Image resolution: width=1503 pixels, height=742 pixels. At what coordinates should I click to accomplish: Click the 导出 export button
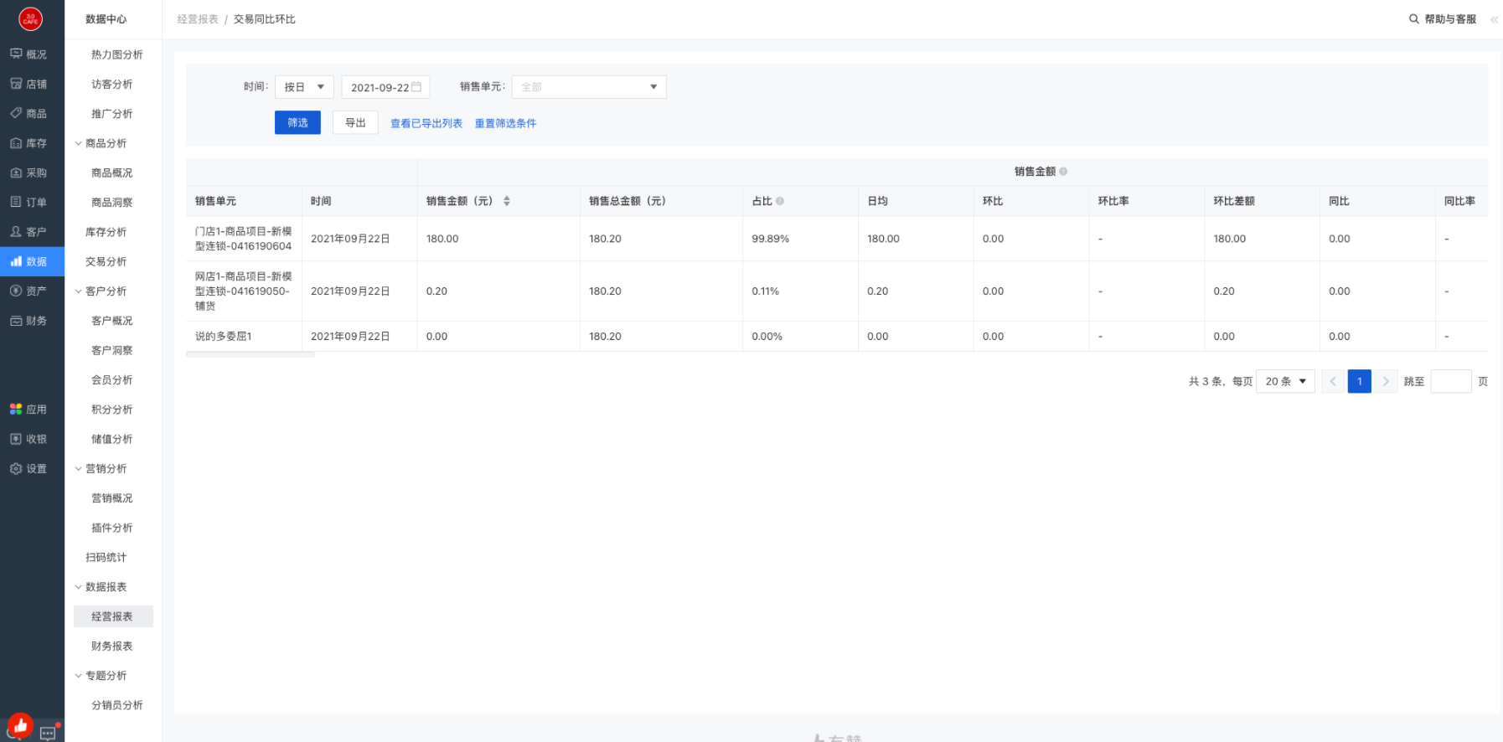[x=355, y=122]
